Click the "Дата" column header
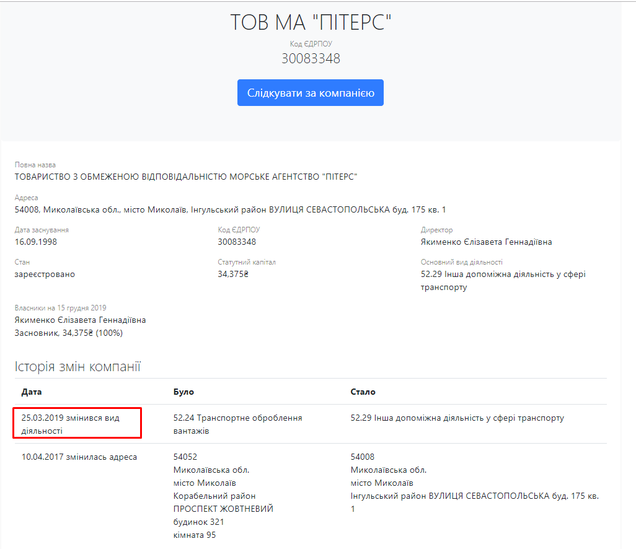Image resolution: width=636 pixels, height=549 pixels. coord(32,392)
